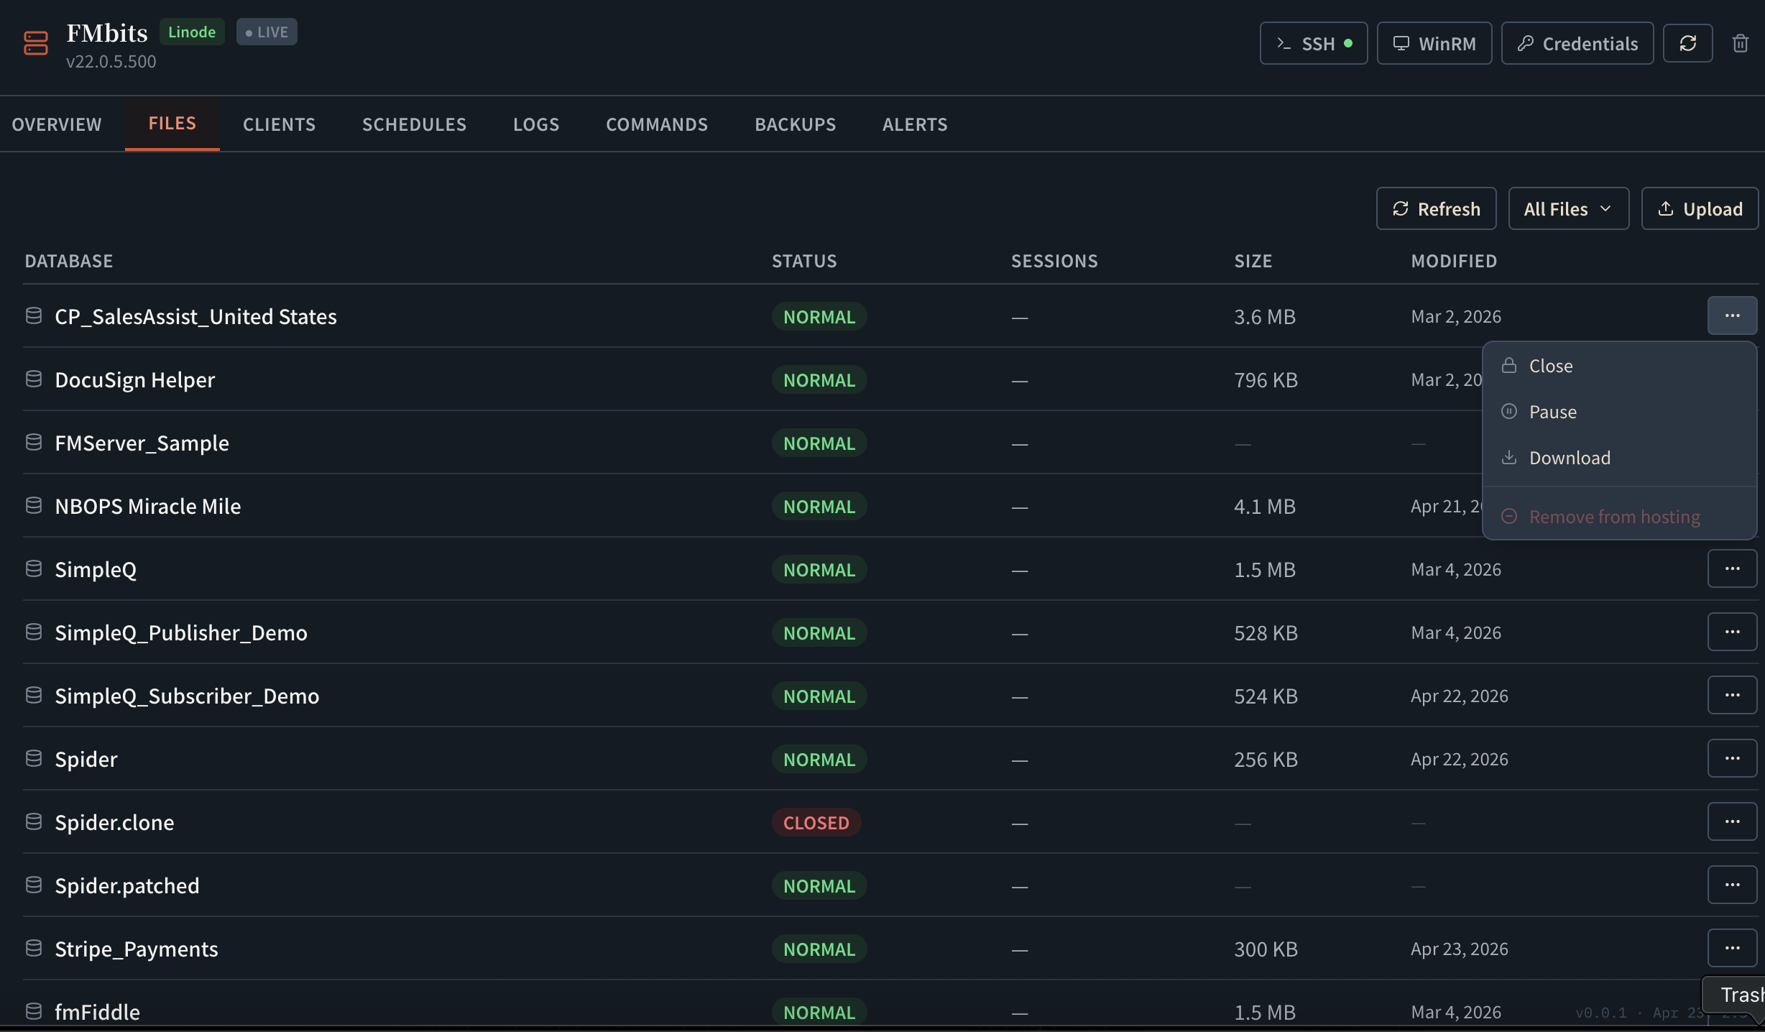The height and width of the screenshot is (1032, 1765).
Task: Collapse the CP_SalesAssist ellipsis menu button
Action: point(1732,315)
